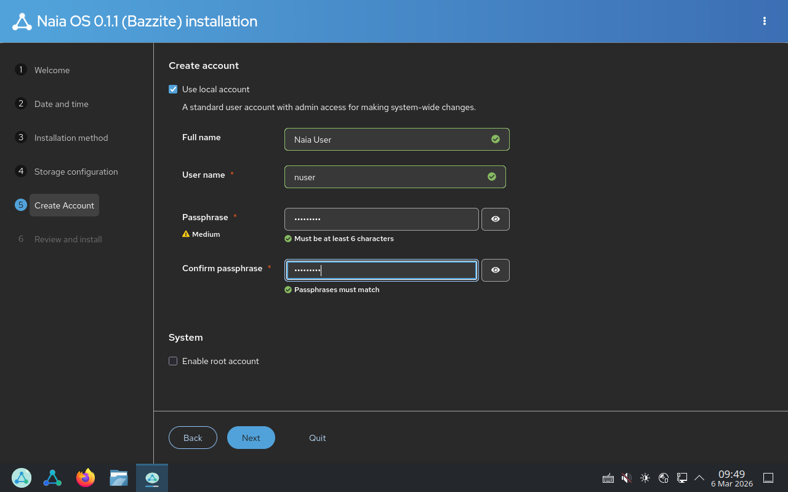Focus the User name input field

388,177
